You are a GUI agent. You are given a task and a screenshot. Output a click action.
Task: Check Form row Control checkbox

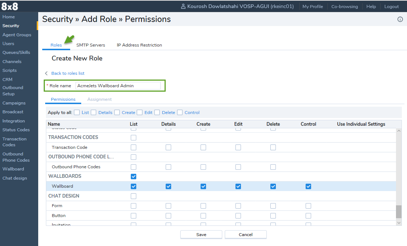click(308, 206)
